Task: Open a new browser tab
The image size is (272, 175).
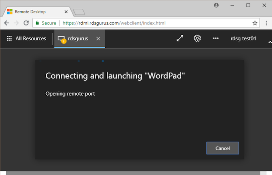Action: point(79,12)
